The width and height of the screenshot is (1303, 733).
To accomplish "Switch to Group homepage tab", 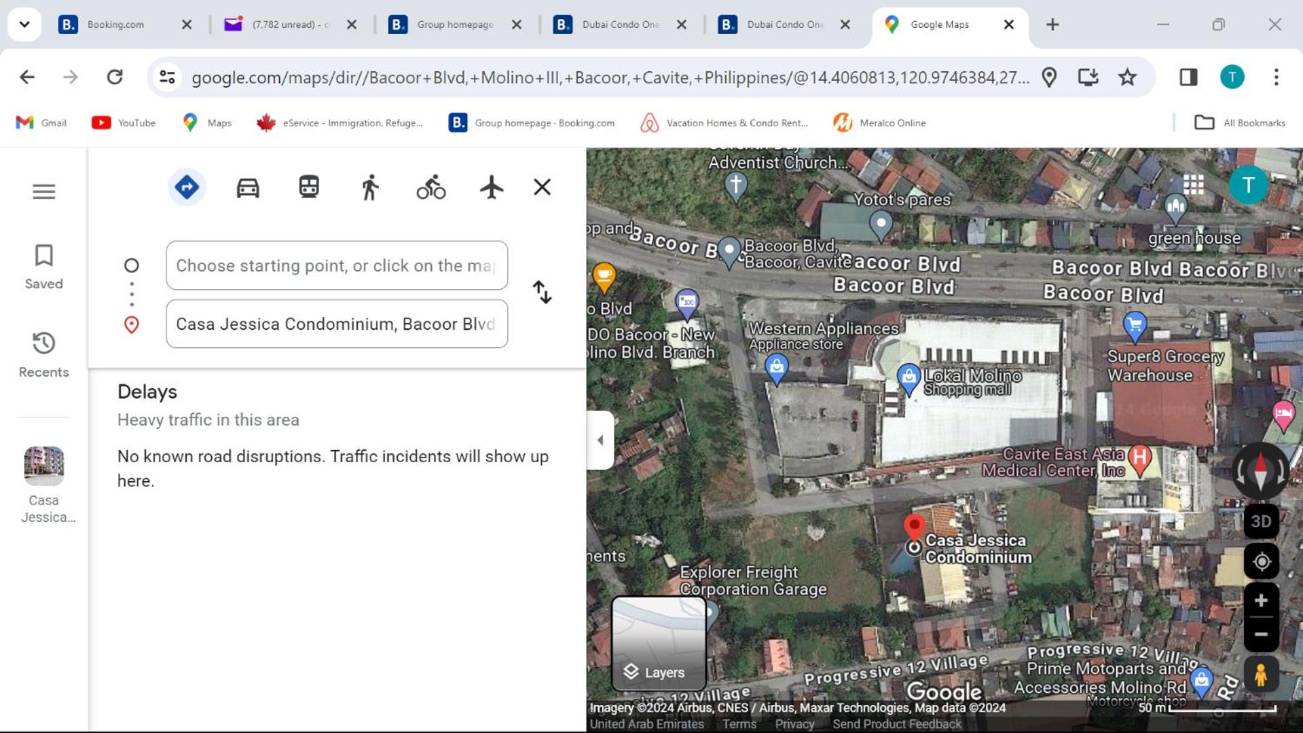I will pos(456,24).
